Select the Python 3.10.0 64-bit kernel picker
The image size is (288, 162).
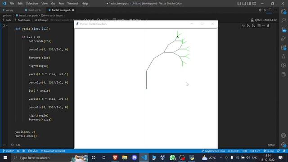click(264, 20)
